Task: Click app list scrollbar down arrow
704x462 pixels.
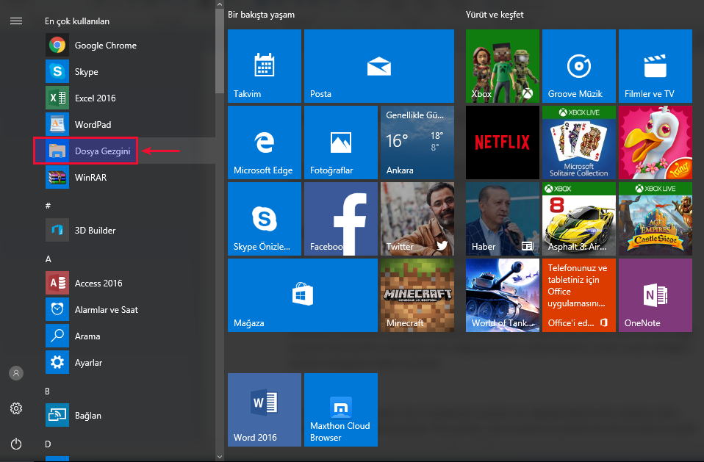Action: [220, 457]
